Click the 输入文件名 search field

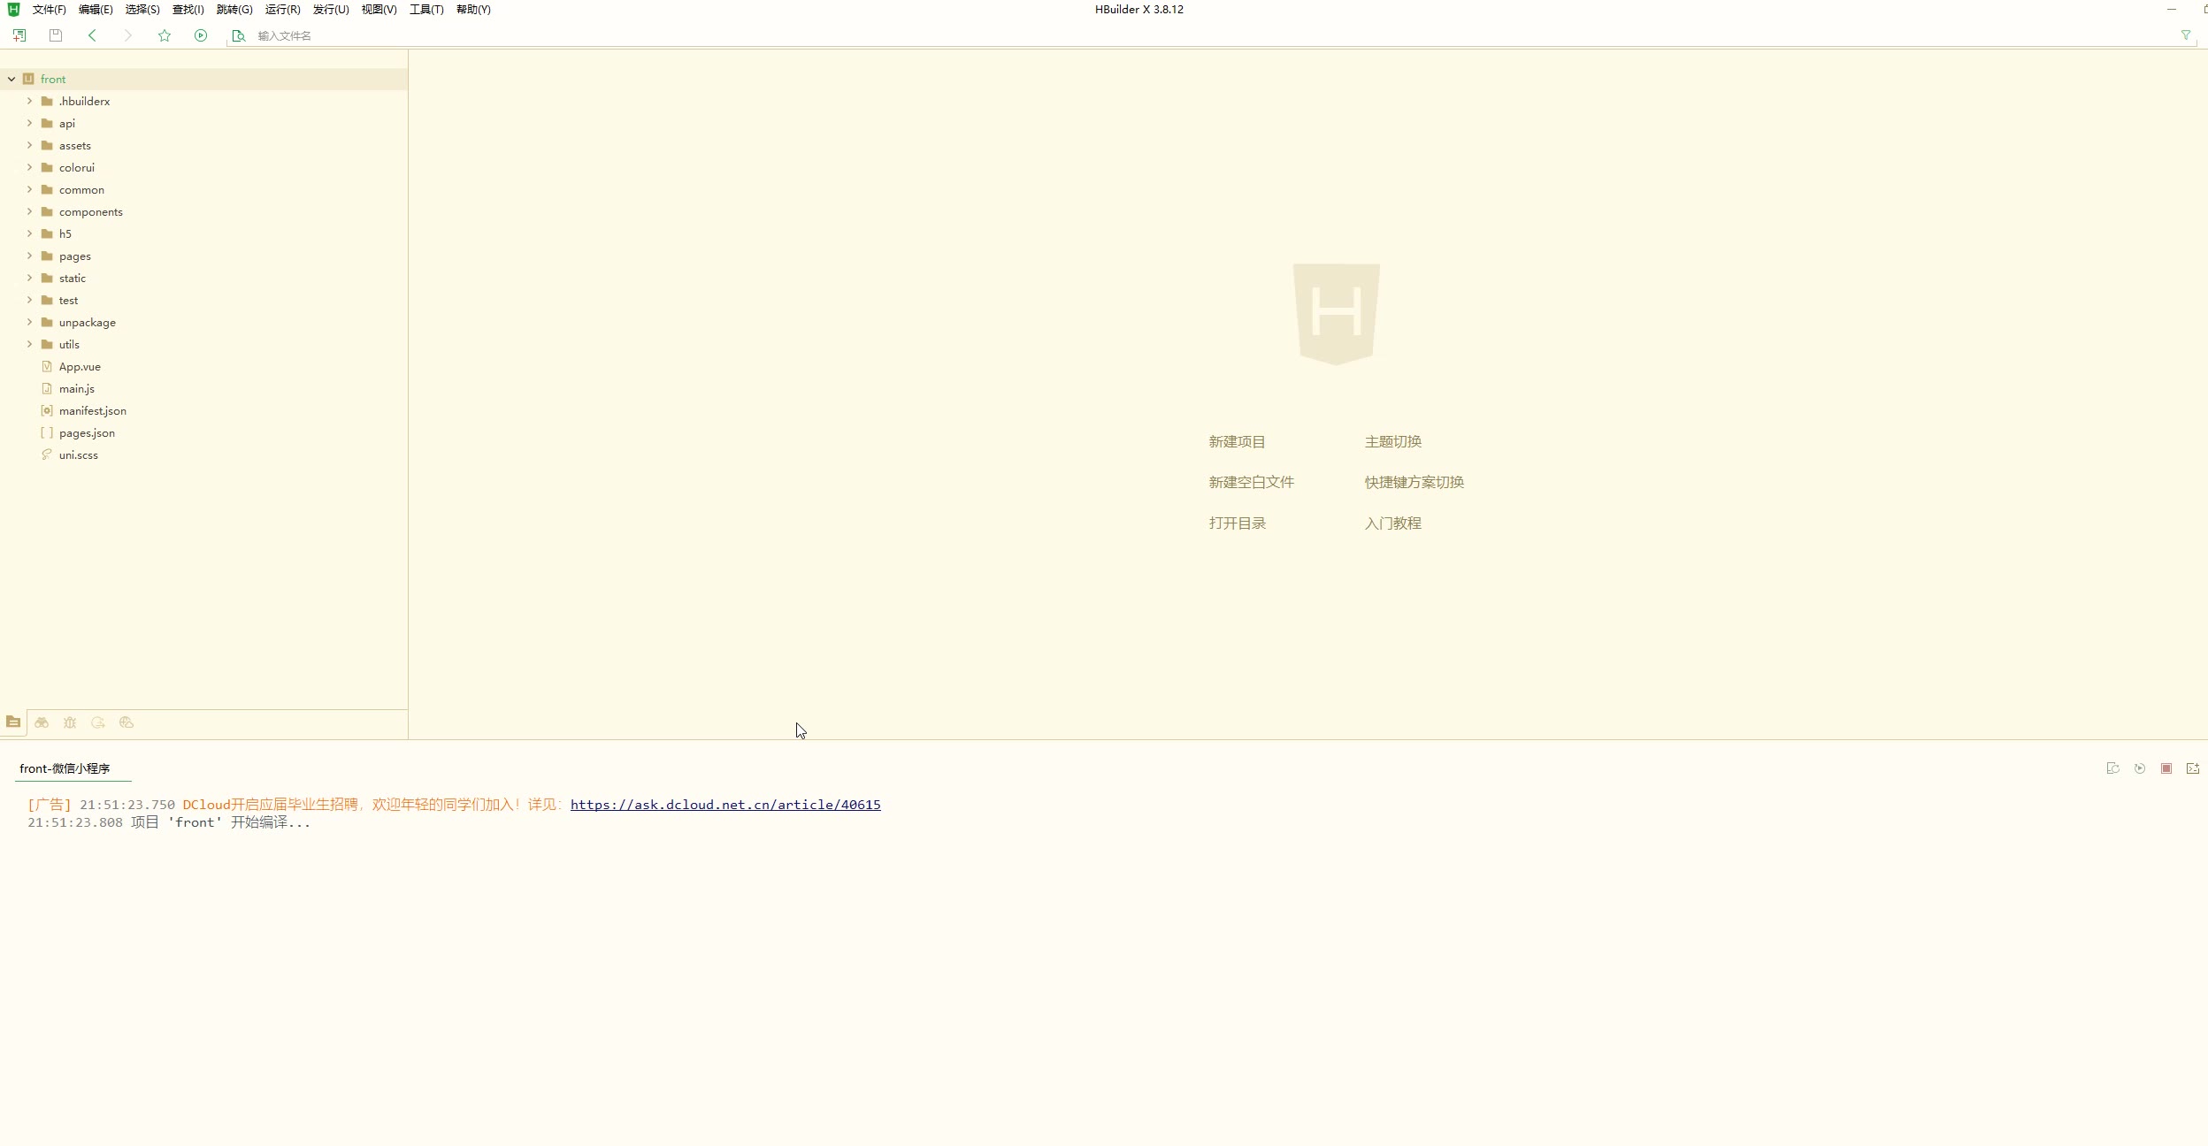coord(1212,36)
